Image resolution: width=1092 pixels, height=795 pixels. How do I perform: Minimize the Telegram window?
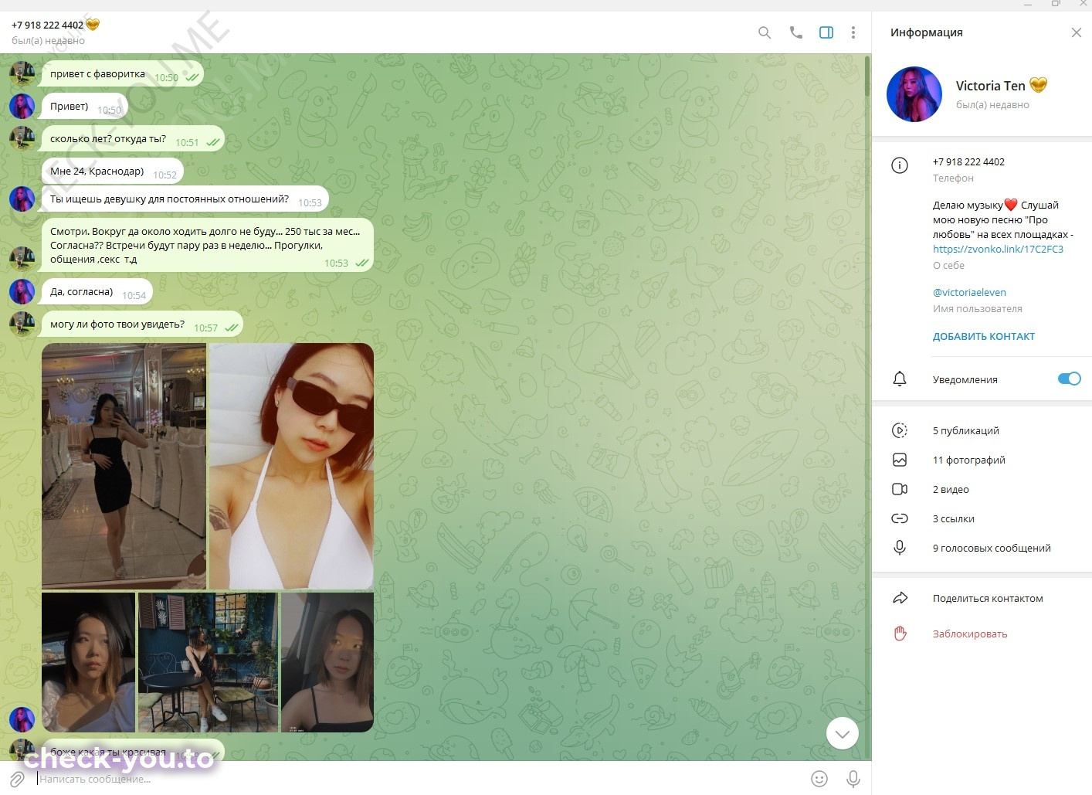(x=1028, y=5)
